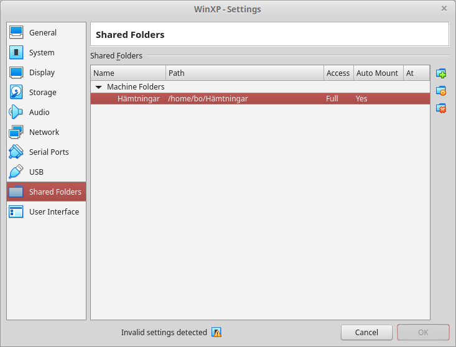
Task: Edit the selected shared folder
Action: (x=441, y=91)
